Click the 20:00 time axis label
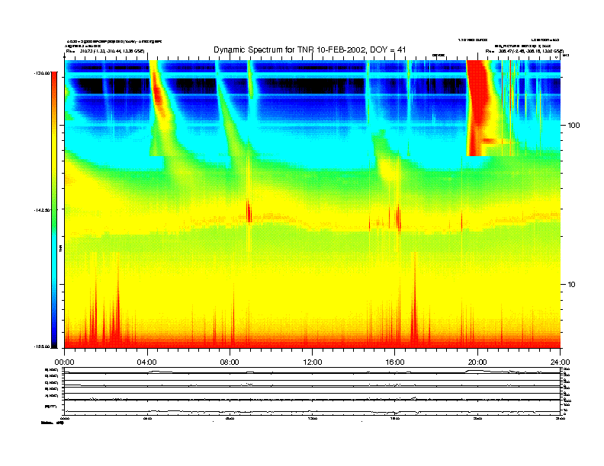 click(477, 362)
